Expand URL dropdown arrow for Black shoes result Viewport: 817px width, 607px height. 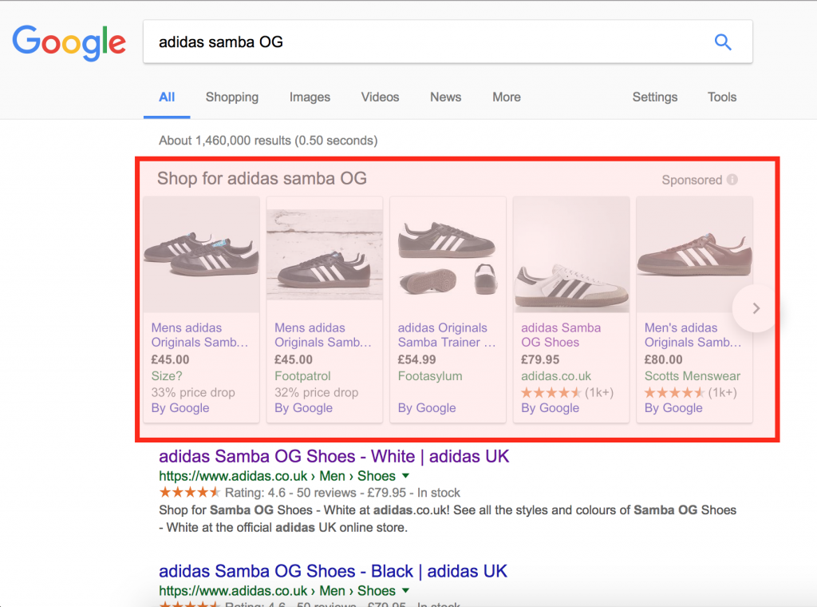point(406,590)
